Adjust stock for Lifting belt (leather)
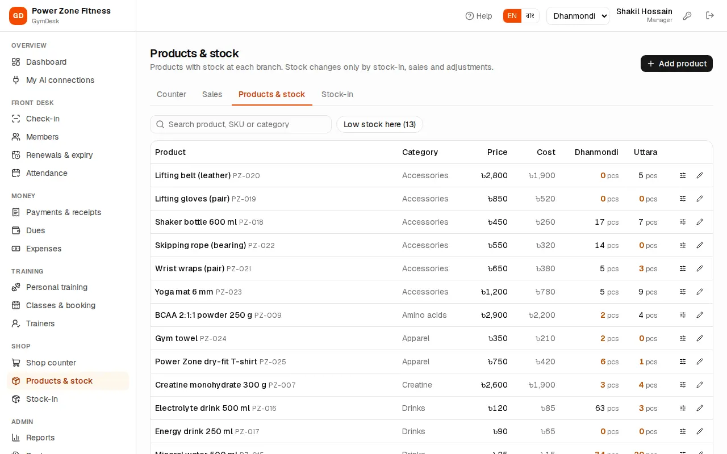The image size is (727, 454). coord(683,175)
